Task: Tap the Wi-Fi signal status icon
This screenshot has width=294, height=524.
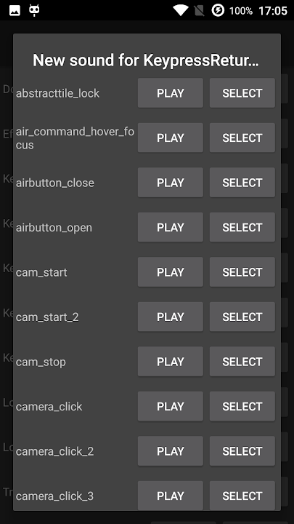Action: 180,10
